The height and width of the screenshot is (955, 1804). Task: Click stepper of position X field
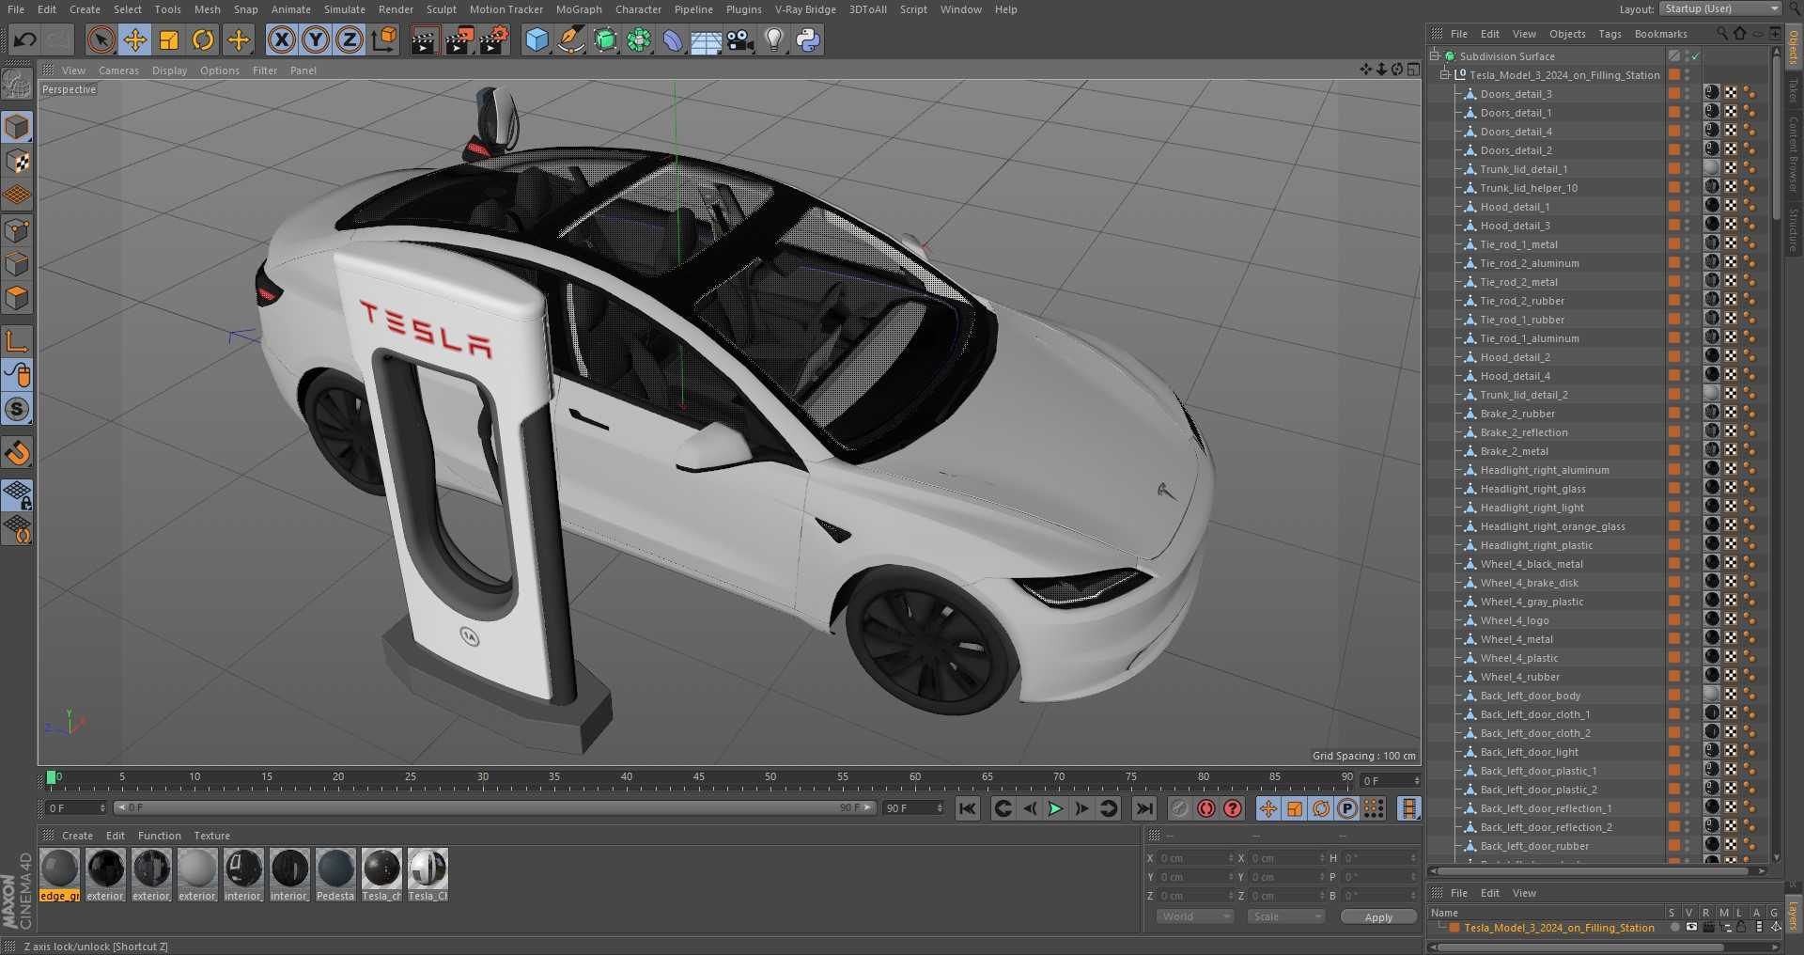(x=1231, y=858)
